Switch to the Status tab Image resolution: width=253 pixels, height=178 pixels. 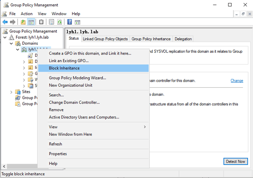[x=74, y=39]
